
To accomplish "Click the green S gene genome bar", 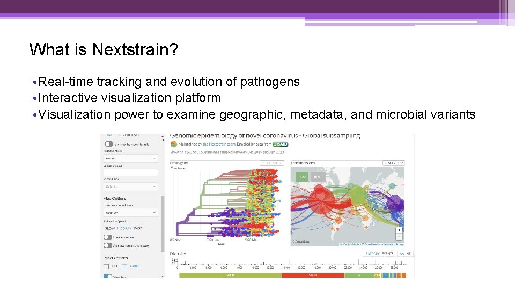I will pos(359,275).
